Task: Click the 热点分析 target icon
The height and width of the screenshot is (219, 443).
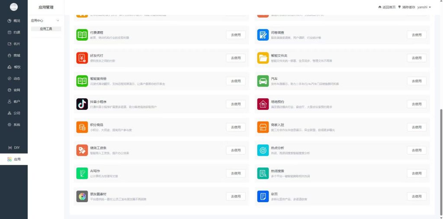Action: tap(263, 150)
